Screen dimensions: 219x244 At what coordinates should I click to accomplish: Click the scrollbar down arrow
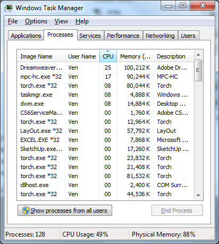198,195
